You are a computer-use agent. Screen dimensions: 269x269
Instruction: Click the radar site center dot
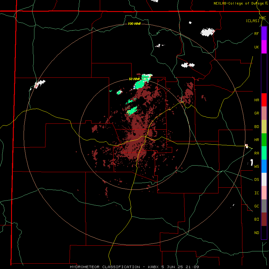134,134
